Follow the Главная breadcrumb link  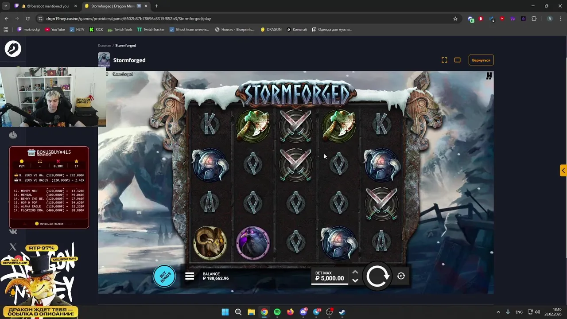pos(105,45)
